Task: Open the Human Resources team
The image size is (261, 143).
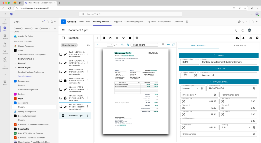Action: (x=26, y=46)
